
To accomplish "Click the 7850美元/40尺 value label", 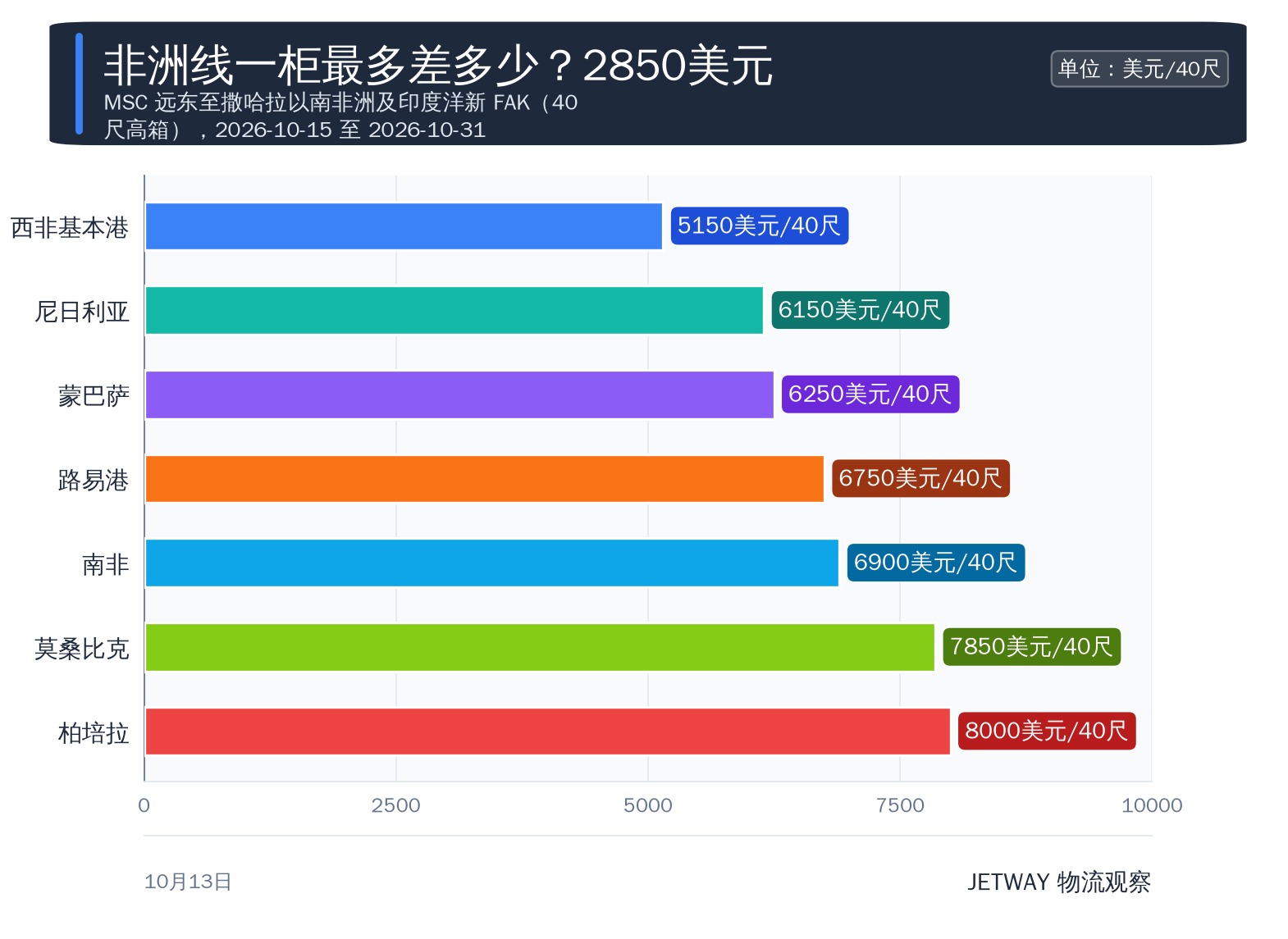I will pyautogui.click(x=1031, y=647).
